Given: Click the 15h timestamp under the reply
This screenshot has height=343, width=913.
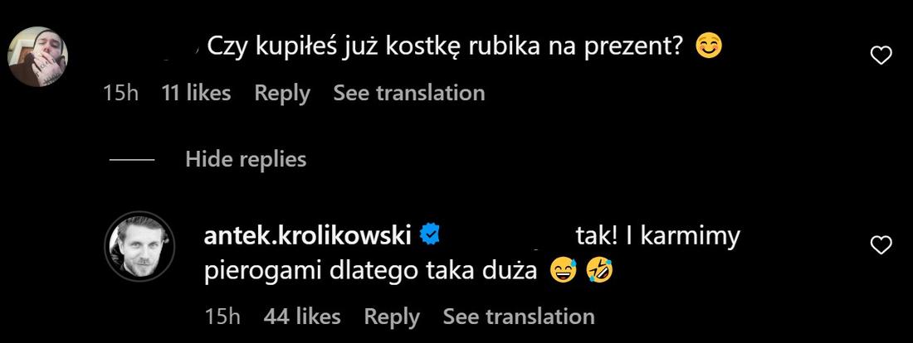Looking at the screenshot, I should pyautogui.click(x=222, y=316).
